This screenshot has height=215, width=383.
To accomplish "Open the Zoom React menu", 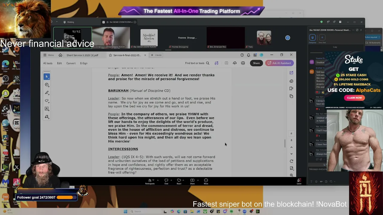I will [179, 182].
